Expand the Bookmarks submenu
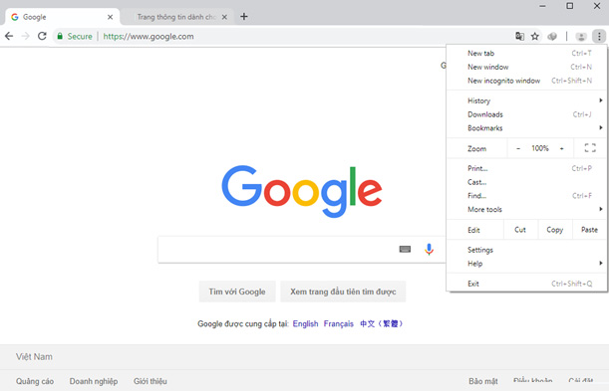The height and width of the screenshot is (391, 609). (526, 128)
